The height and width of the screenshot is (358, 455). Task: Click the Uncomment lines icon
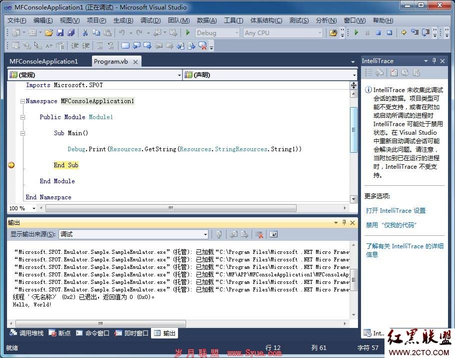(111, 46)
